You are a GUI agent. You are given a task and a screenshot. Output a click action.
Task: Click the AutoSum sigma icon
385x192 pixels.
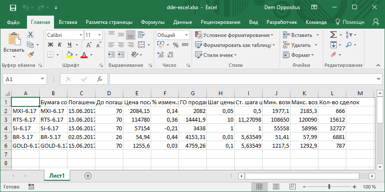click(333, 35)
